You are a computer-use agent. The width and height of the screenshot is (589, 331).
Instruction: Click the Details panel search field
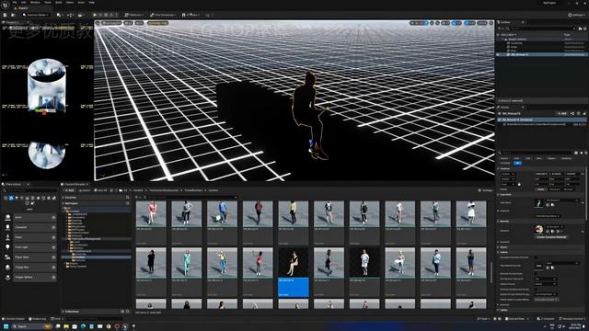[537, 153]
